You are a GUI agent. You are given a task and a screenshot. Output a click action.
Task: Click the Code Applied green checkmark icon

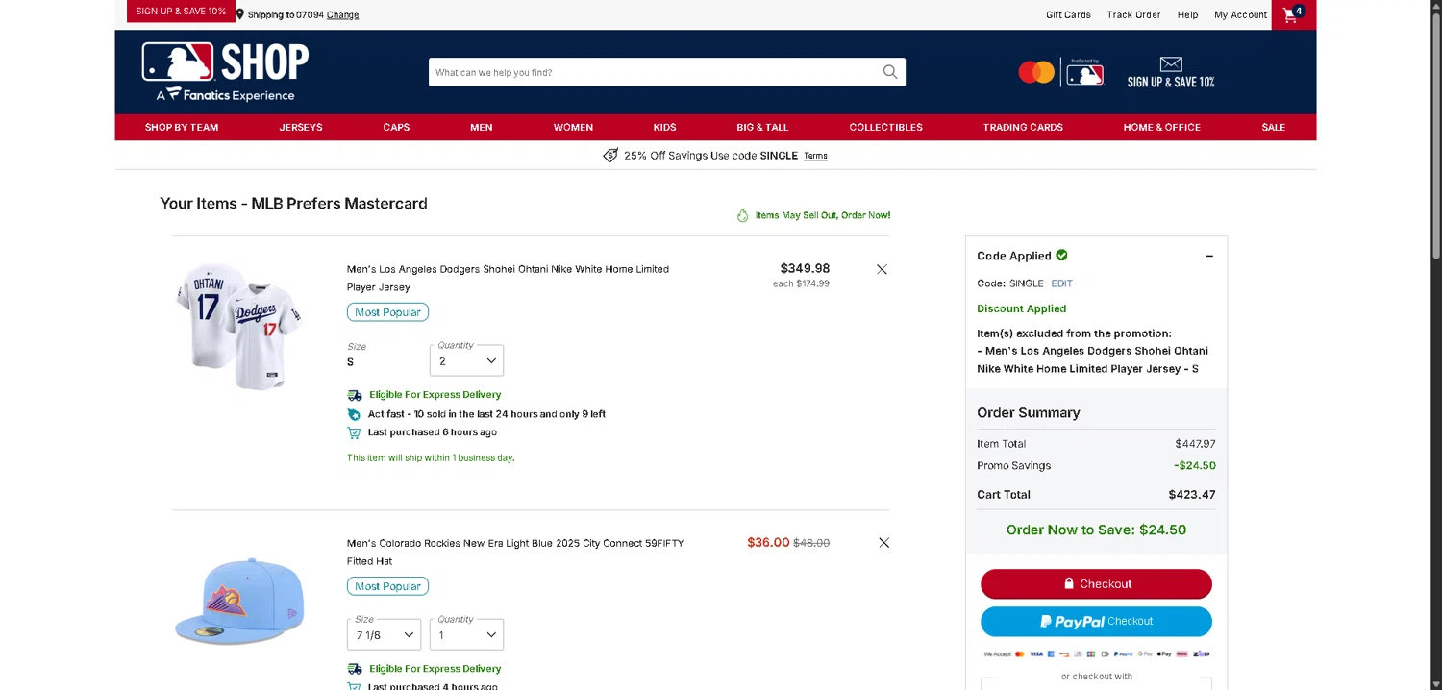pos(1061,256)
